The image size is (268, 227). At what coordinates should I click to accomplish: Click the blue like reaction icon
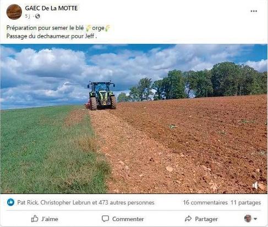click(10, 202)
